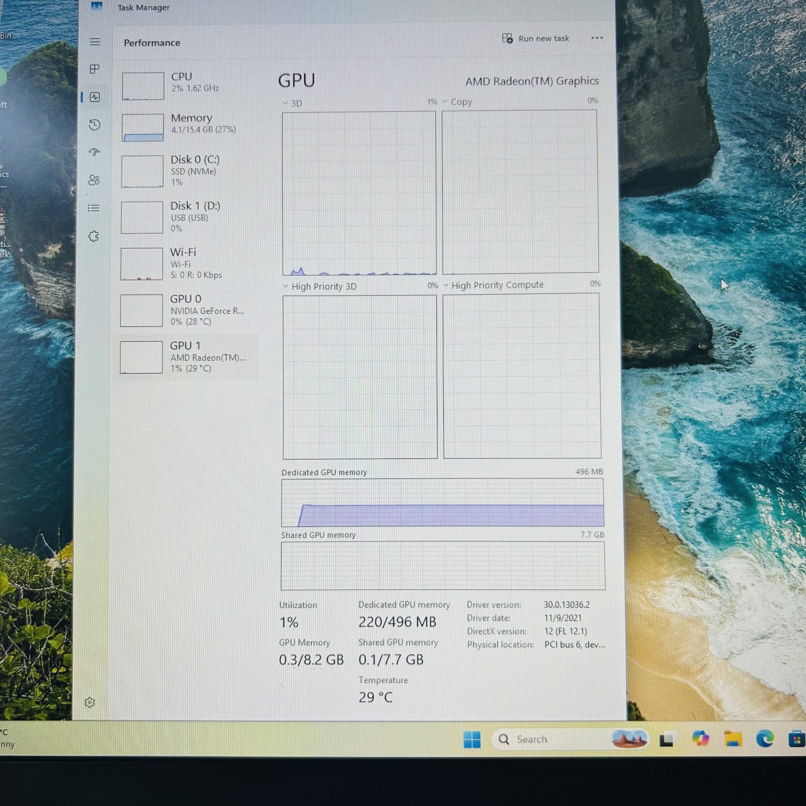The height and width of the screenshot is (806, 806).
Task: Click the Physical location PCI bus value
Action: (575, 644)
